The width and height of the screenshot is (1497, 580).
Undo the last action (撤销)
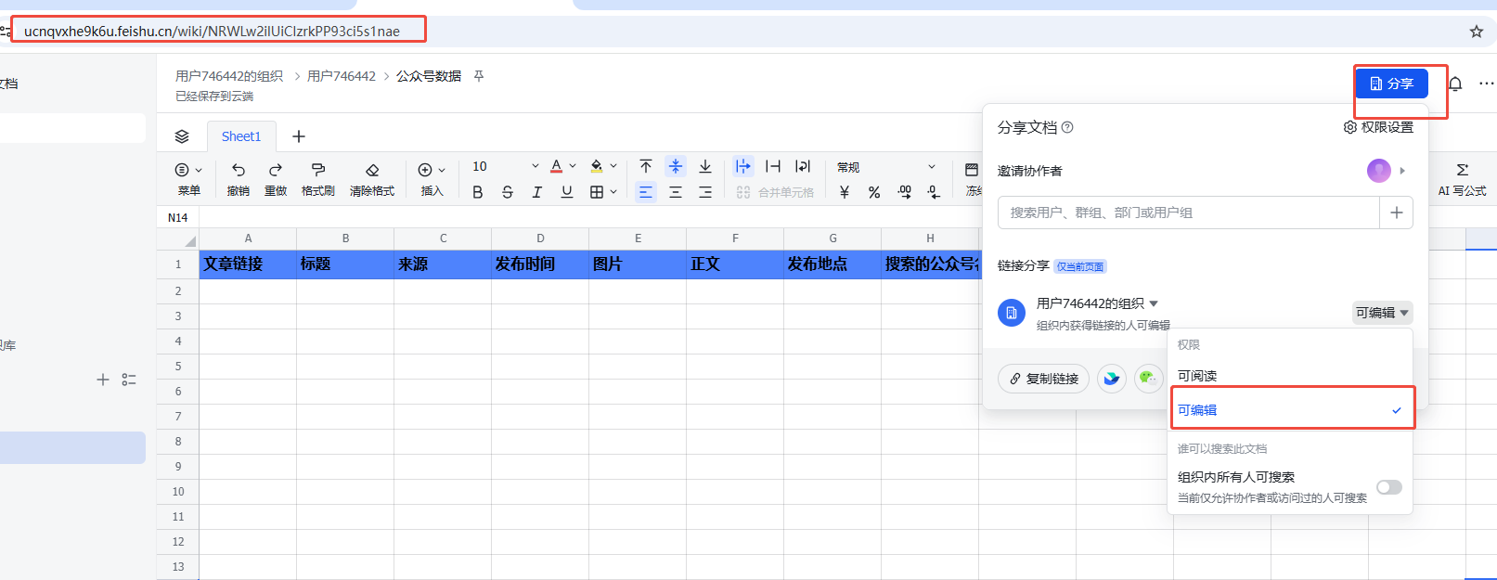pyautogui.click(x=239, y=178)
